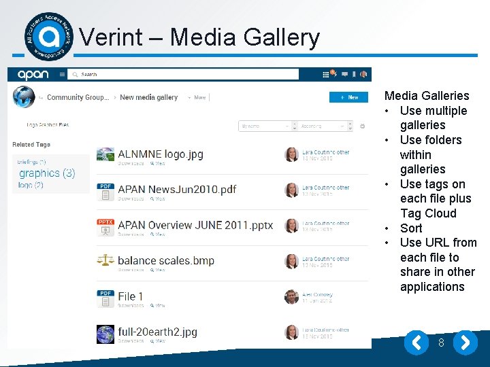Screen dimensions: 490x367
Task: Open full-20earth2.jpg file
Action: pyautogui.click(x=157, y=332)
